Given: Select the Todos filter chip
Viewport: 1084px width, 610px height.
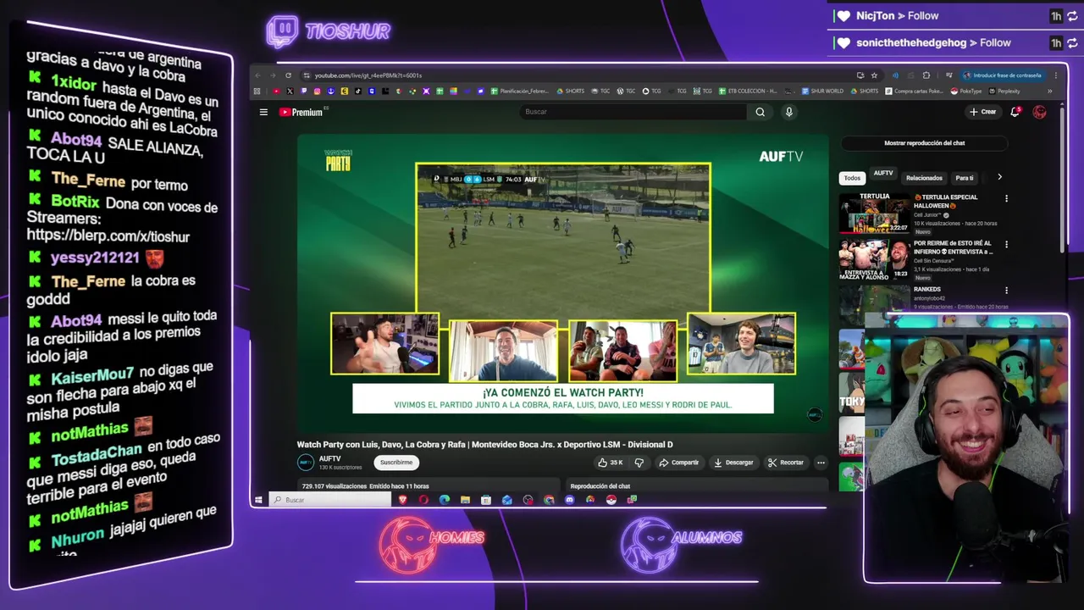Looking at the screenshot, I should pos(852,178).
